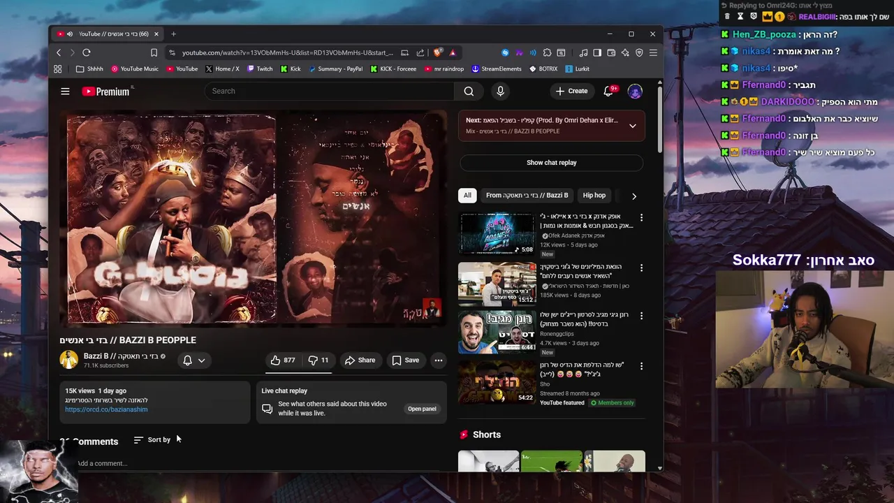Open more actions ellipsis under video
The image size is (894, 503).
[439, 360]
